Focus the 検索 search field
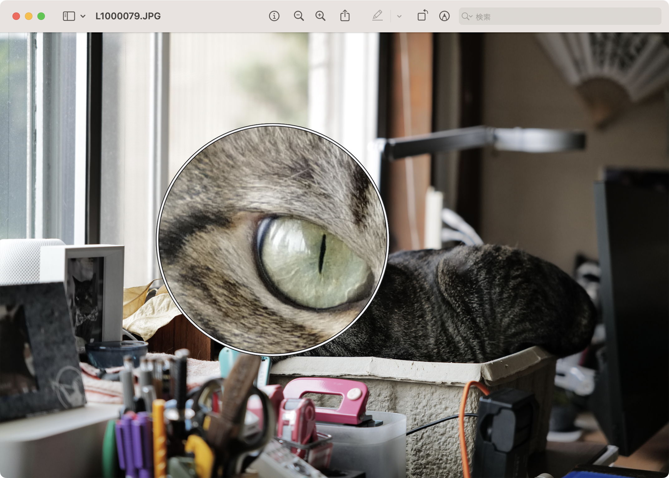Image resolution: width=669 pixels, height=478 pixels. (560, 16)
